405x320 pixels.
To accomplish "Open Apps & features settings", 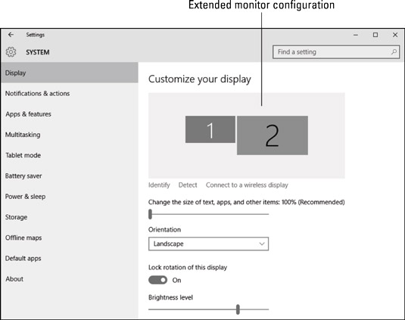I will click(x=69, y=114).
